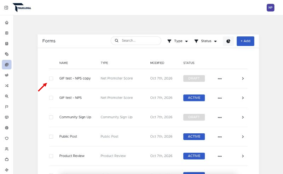
Task: Open the integrations icon at sidebar bottom
Action: (x=7, y=170)
